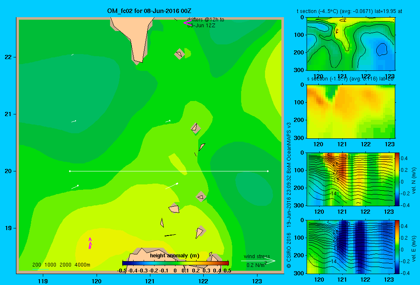Click the "wind stress" label
The height and width of the screenshot is (285, 420).
[x=257, y=256]
